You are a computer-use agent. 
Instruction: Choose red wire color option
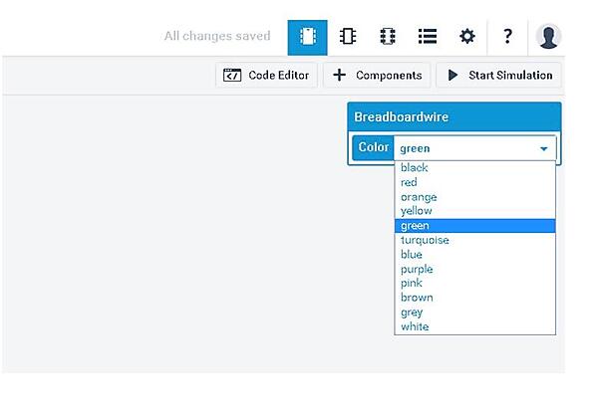(410, 182)
